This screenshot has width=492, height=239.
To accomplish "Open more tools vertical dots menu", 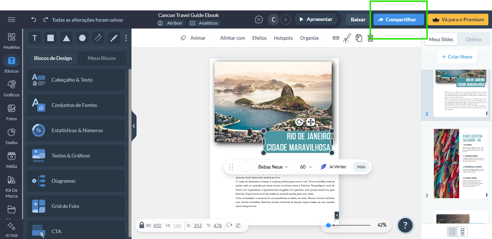I will [126, 38].
